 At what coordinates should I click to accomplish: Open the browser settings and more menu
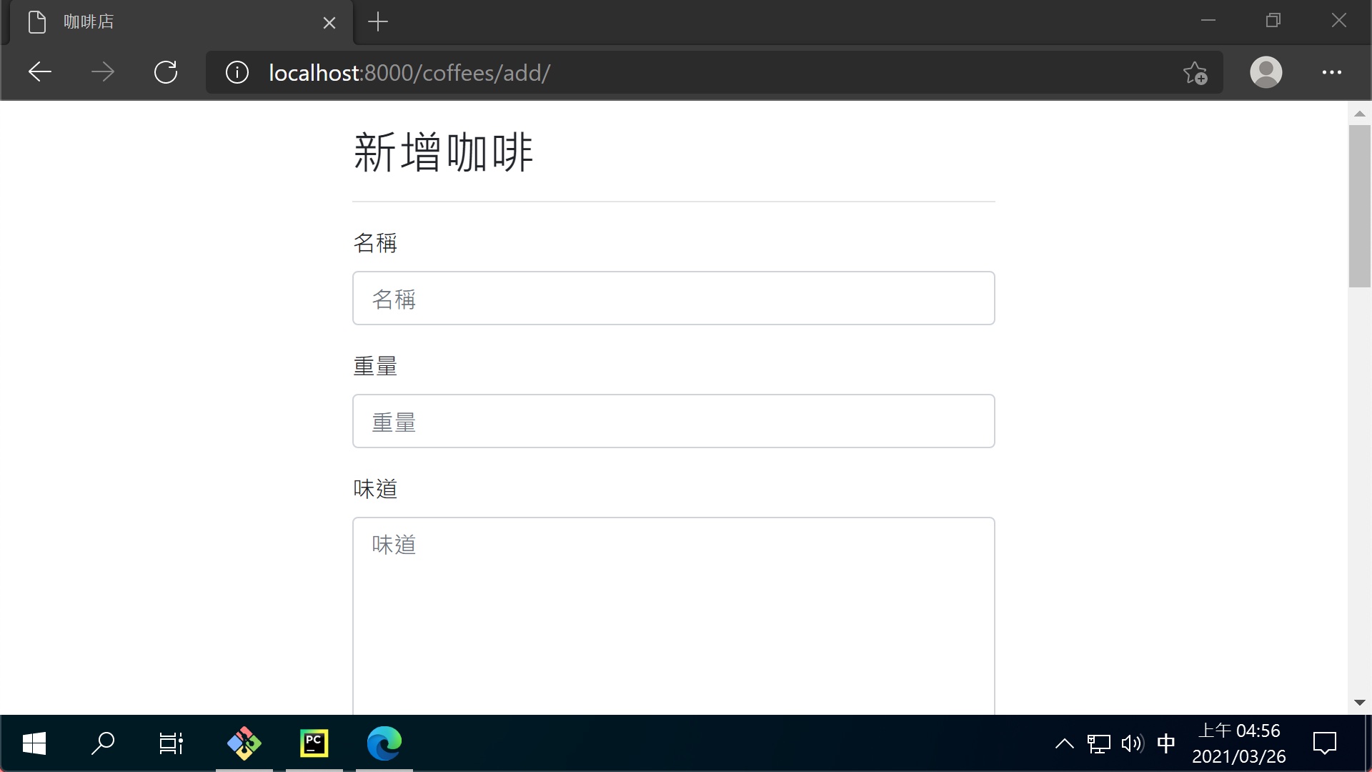[1331, 72]
